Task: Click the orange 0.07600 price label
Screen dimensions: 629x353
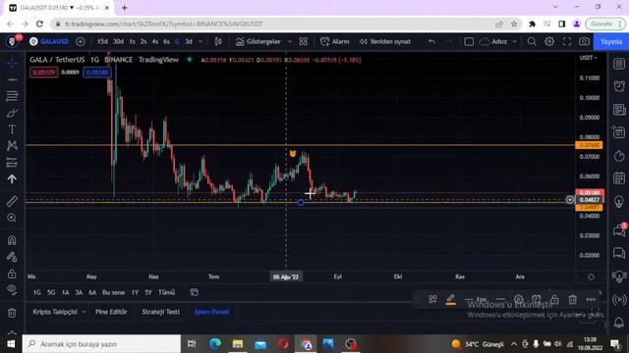Action: click(589, 145)
